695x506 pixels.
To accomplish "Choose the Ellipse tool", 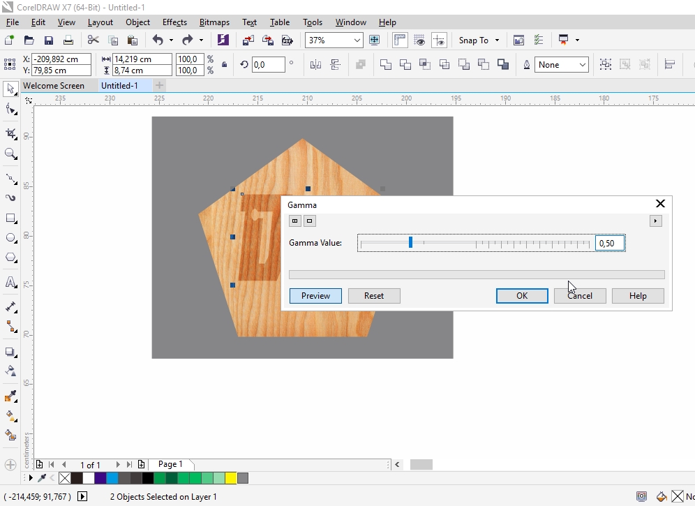I will pyautogui.click(x=10, y=237).
